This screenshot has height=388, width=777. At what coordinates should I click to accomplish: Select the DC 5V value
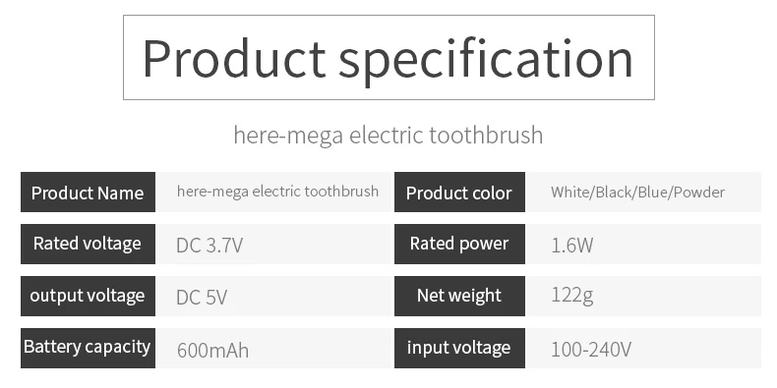pyautogui.click(x=202, y=297)
